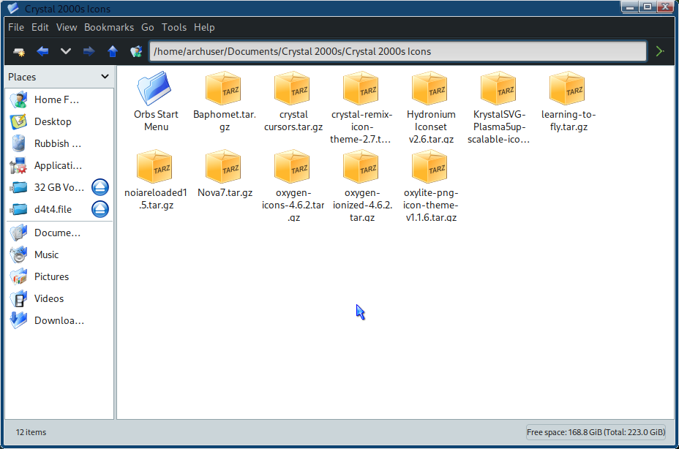Viewport: 679px width, 449px height.
Task: Eject the 32 GB Volume
Action: [100, 187]
